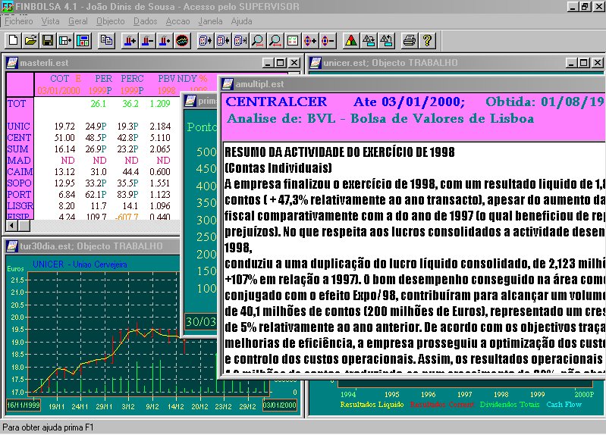Click the 16/11/1999 start date box
This screenshot has height=435, width=606.
pos(24,405)
